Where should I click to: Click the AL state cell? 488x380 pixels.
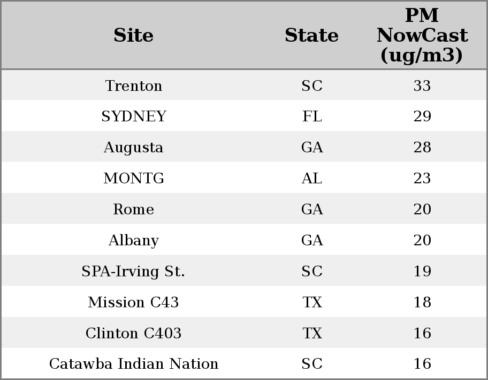[x=312, y=179]
